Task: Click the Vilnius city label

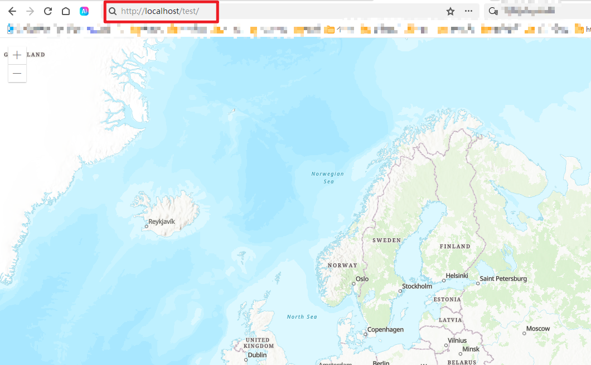Action: pyautogui.click(x=457, y=340)
